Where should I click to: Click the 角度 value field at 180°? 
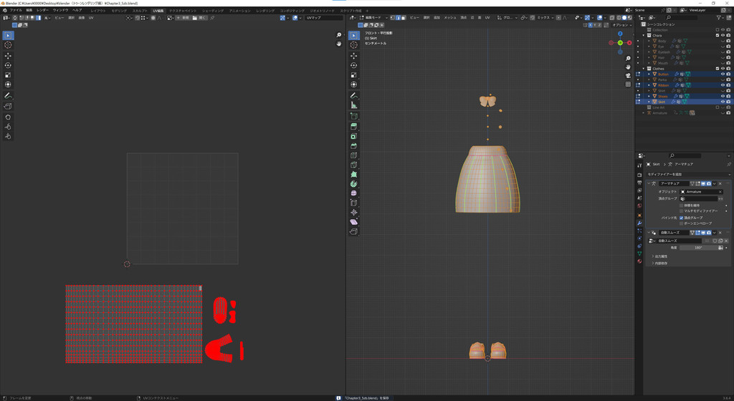click(x=697, y=248)
